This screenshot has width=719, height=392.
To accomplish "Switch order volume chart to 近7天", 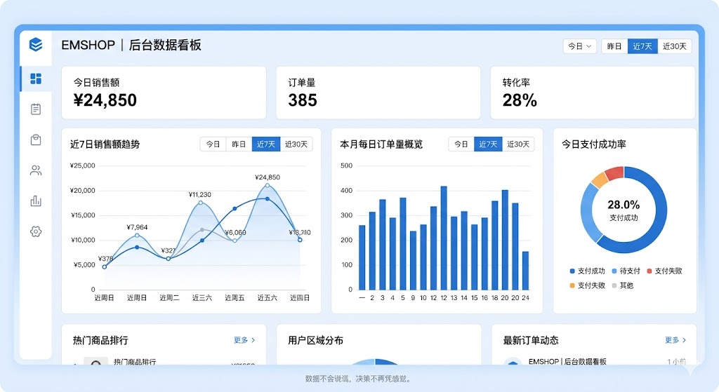I will [488, 144].
